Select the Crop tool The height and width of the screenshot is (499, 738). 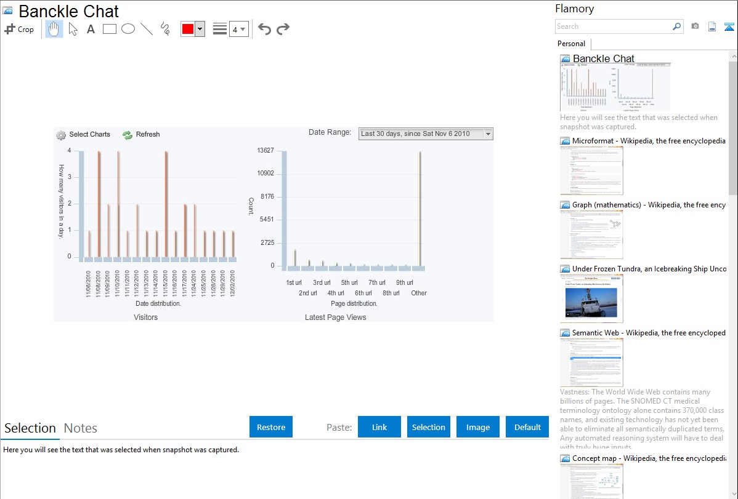tap(19, 29)
